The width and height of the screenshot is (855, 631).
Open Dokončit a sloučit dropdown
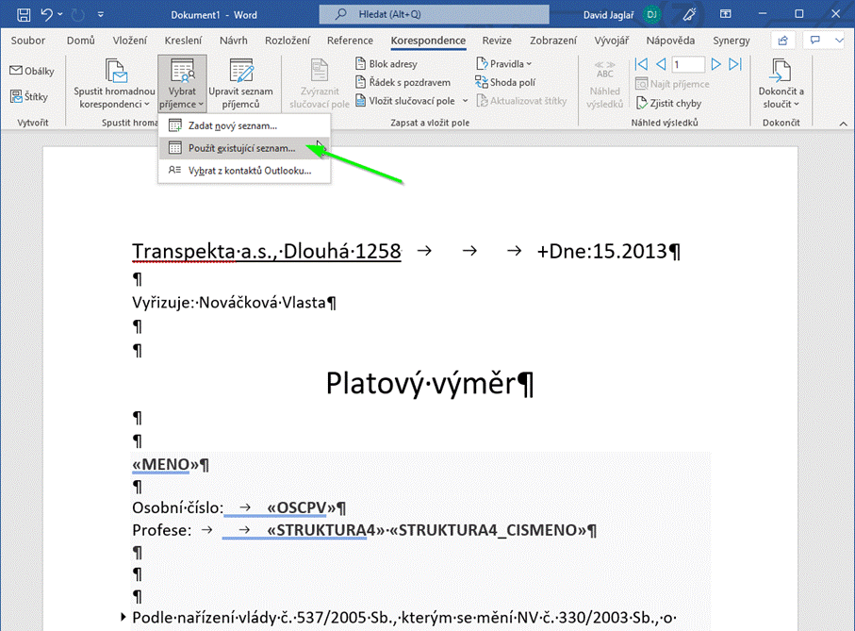click(781, 83)
